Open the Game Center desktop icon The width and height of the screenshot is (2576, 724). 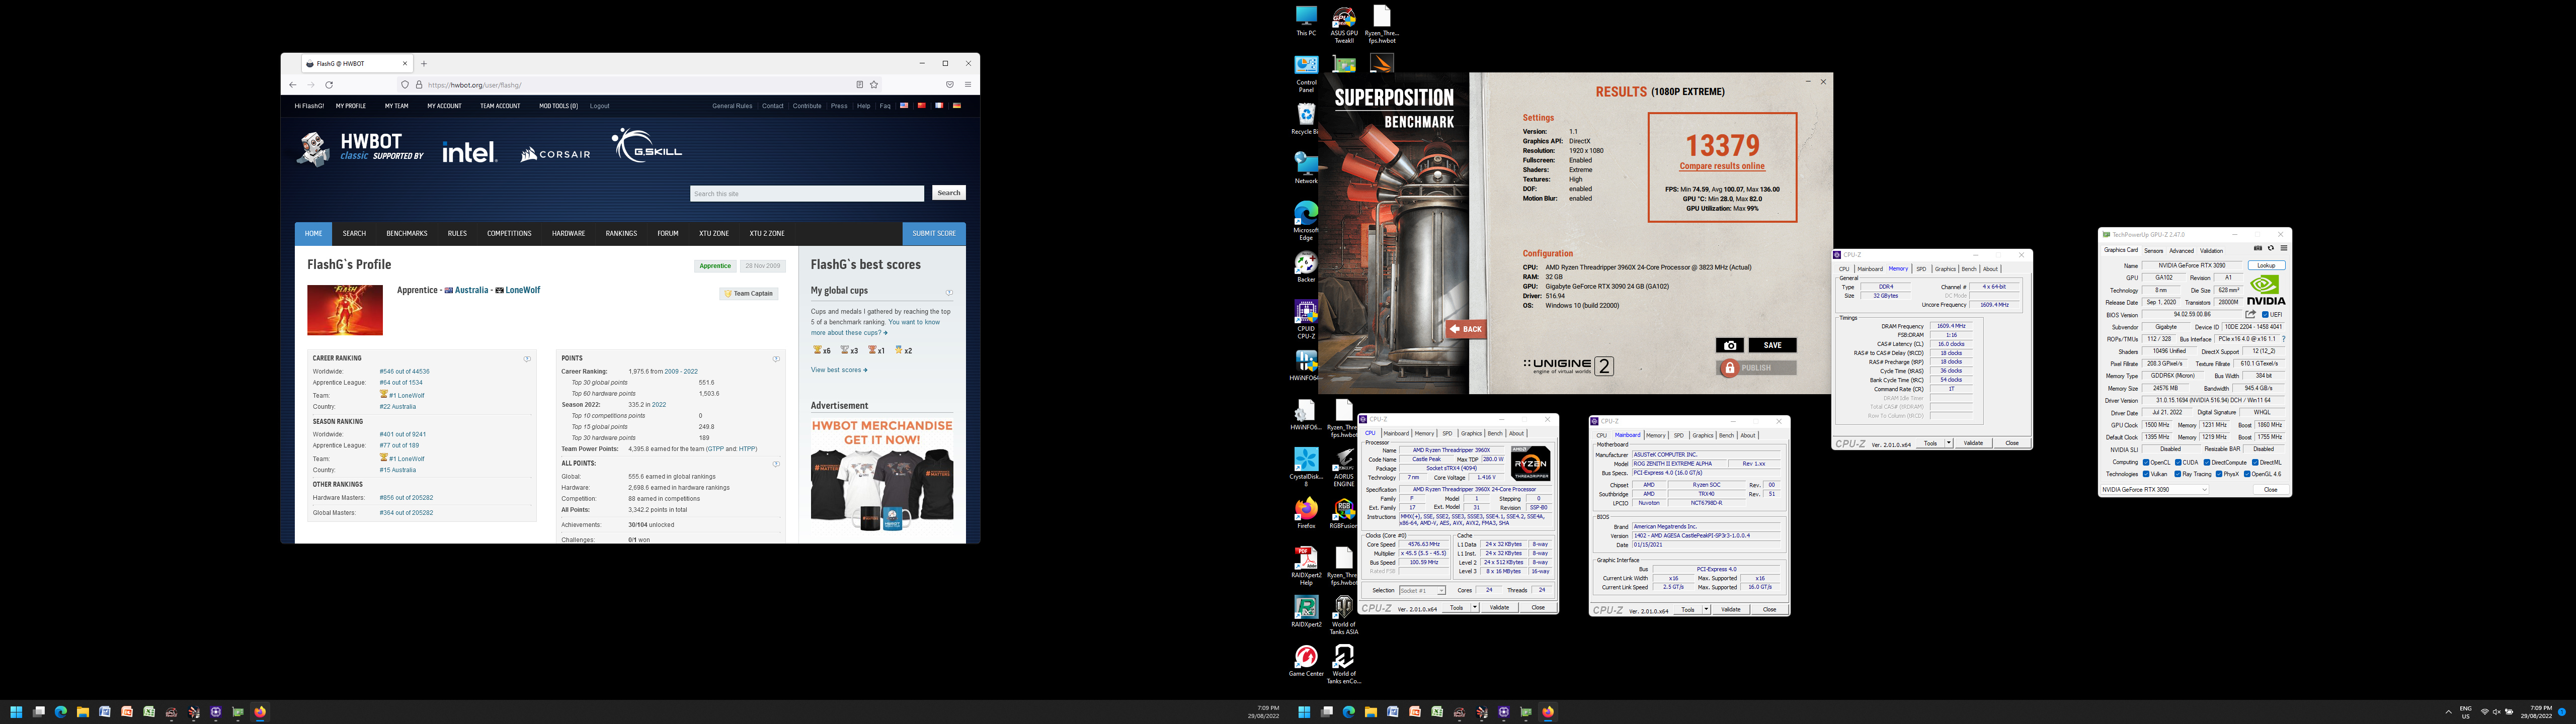(x=1306, y=661)
